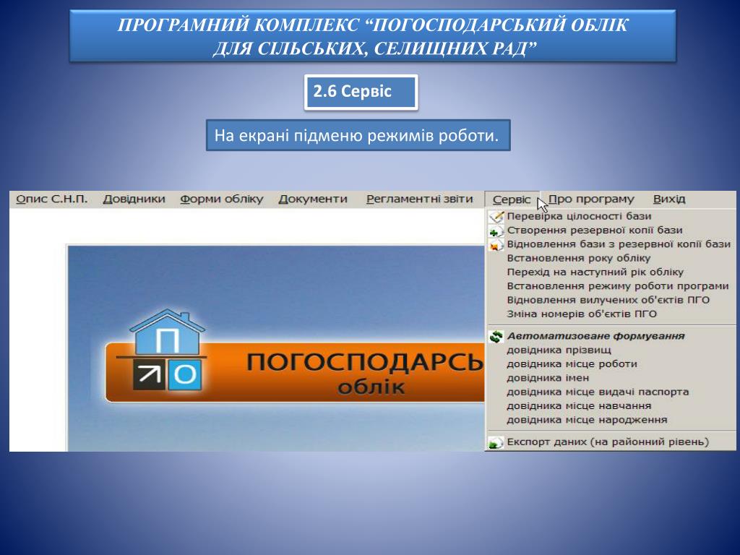Click the Відновлення бази з резервної копії icon
The image size is (740, 555).
click(496, 246)
